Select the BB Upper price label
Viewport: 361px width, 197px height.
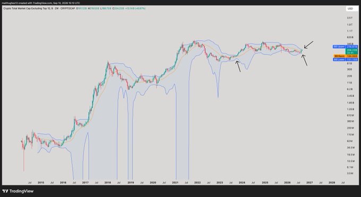tap(346, 47)
